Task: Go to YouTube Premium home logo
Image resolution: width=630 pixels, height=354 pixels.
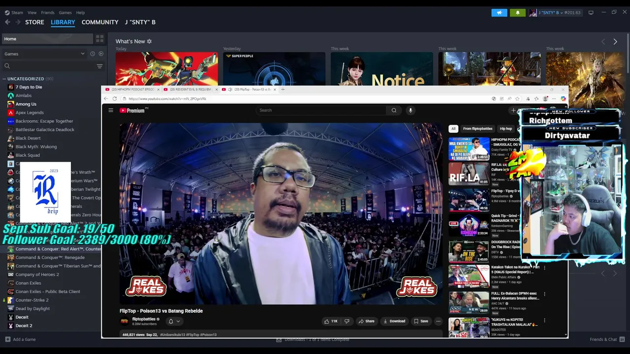Action: (132, 111)
